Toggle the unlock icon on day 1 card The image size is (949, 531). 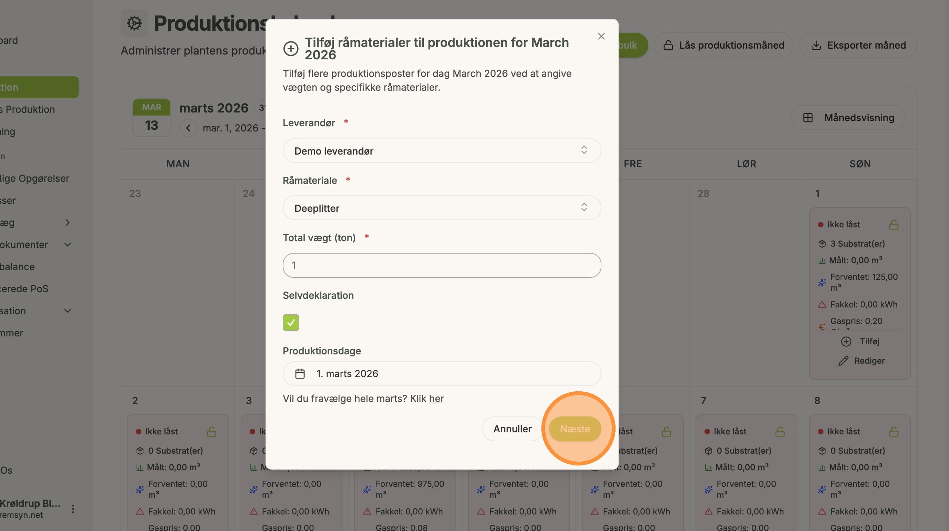pyautogui.click(x=893, y=224)
